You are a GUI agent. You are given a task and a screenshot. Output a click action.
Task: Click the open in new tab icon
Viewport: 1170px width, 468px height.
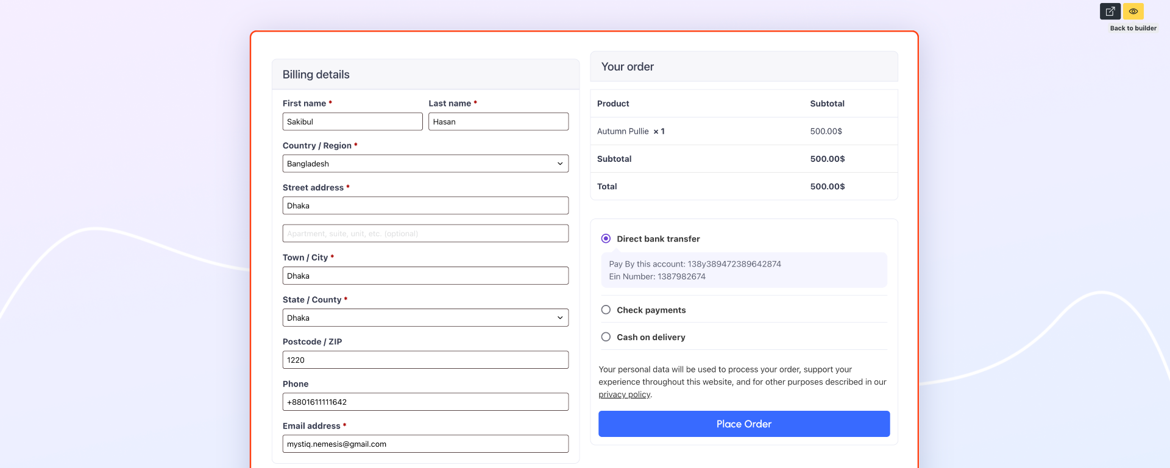tap(1110, 12)
